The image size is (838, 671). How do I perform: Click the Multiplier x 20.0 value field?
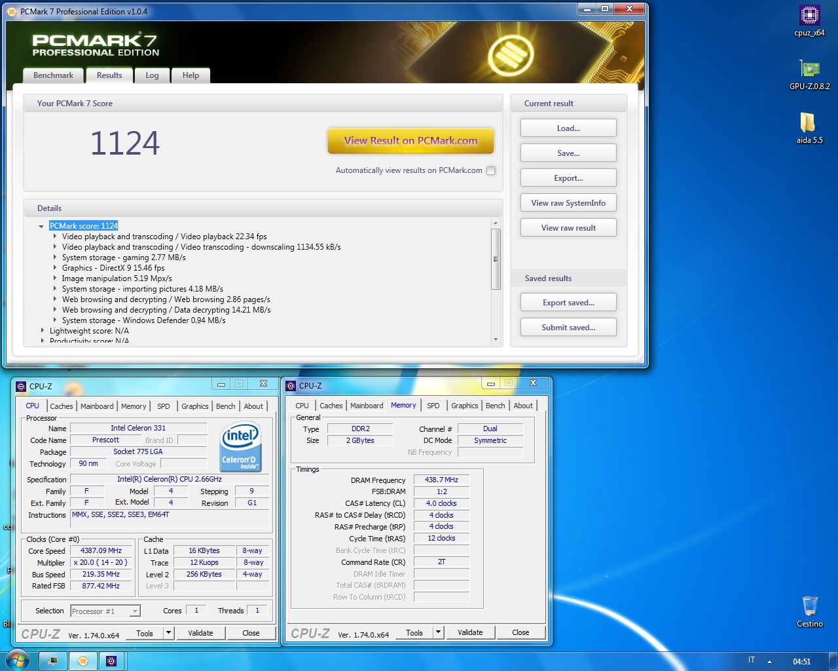101,563
